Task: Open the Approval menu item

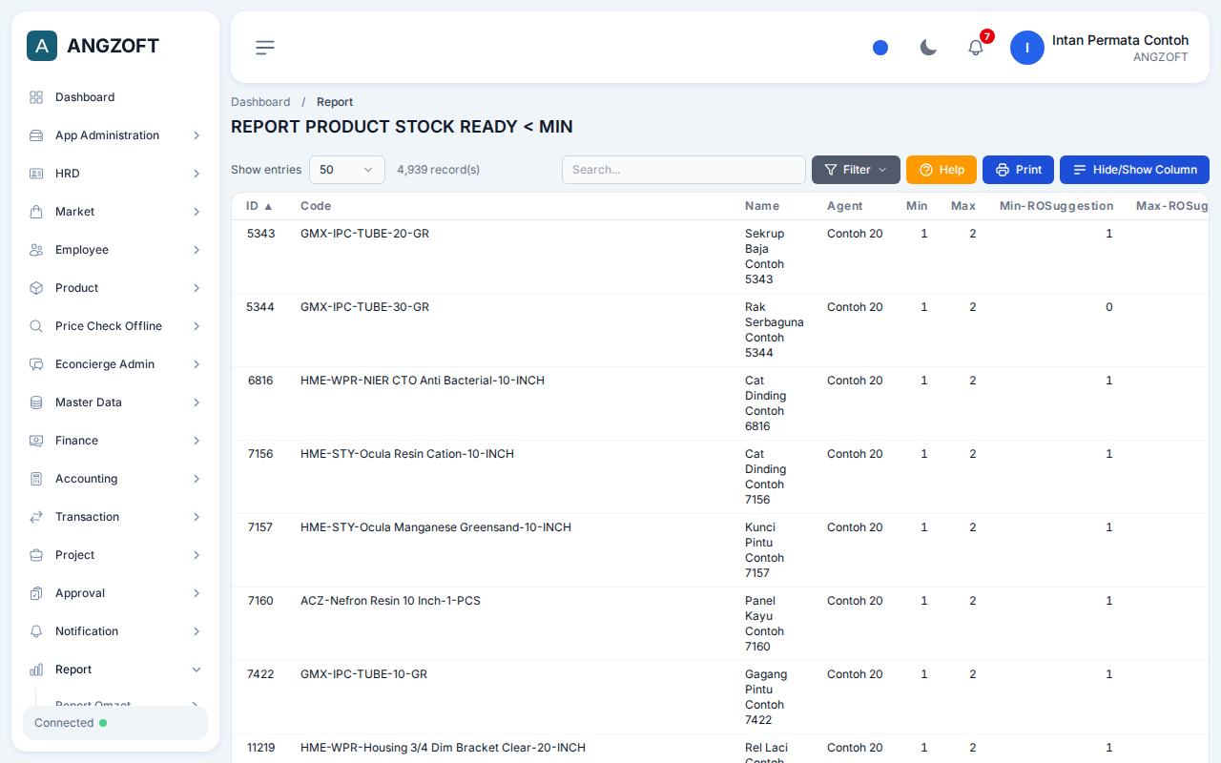Action: click(115, 593)
